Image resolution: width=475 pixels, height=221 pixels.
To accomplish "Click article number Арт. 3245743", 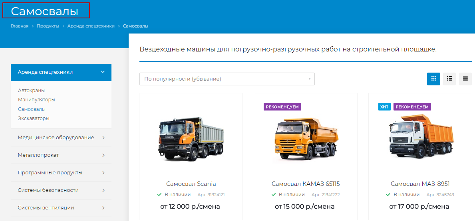I will click(x=440, y=195).
